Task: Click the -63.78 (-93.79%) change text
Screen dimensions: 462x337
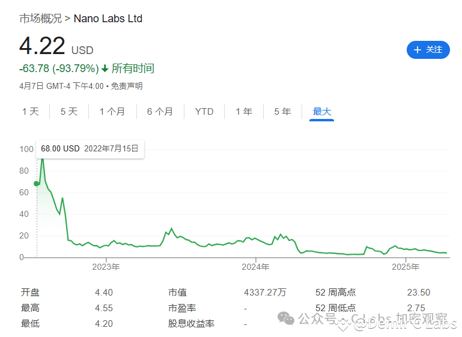Action: pos(59,68)
